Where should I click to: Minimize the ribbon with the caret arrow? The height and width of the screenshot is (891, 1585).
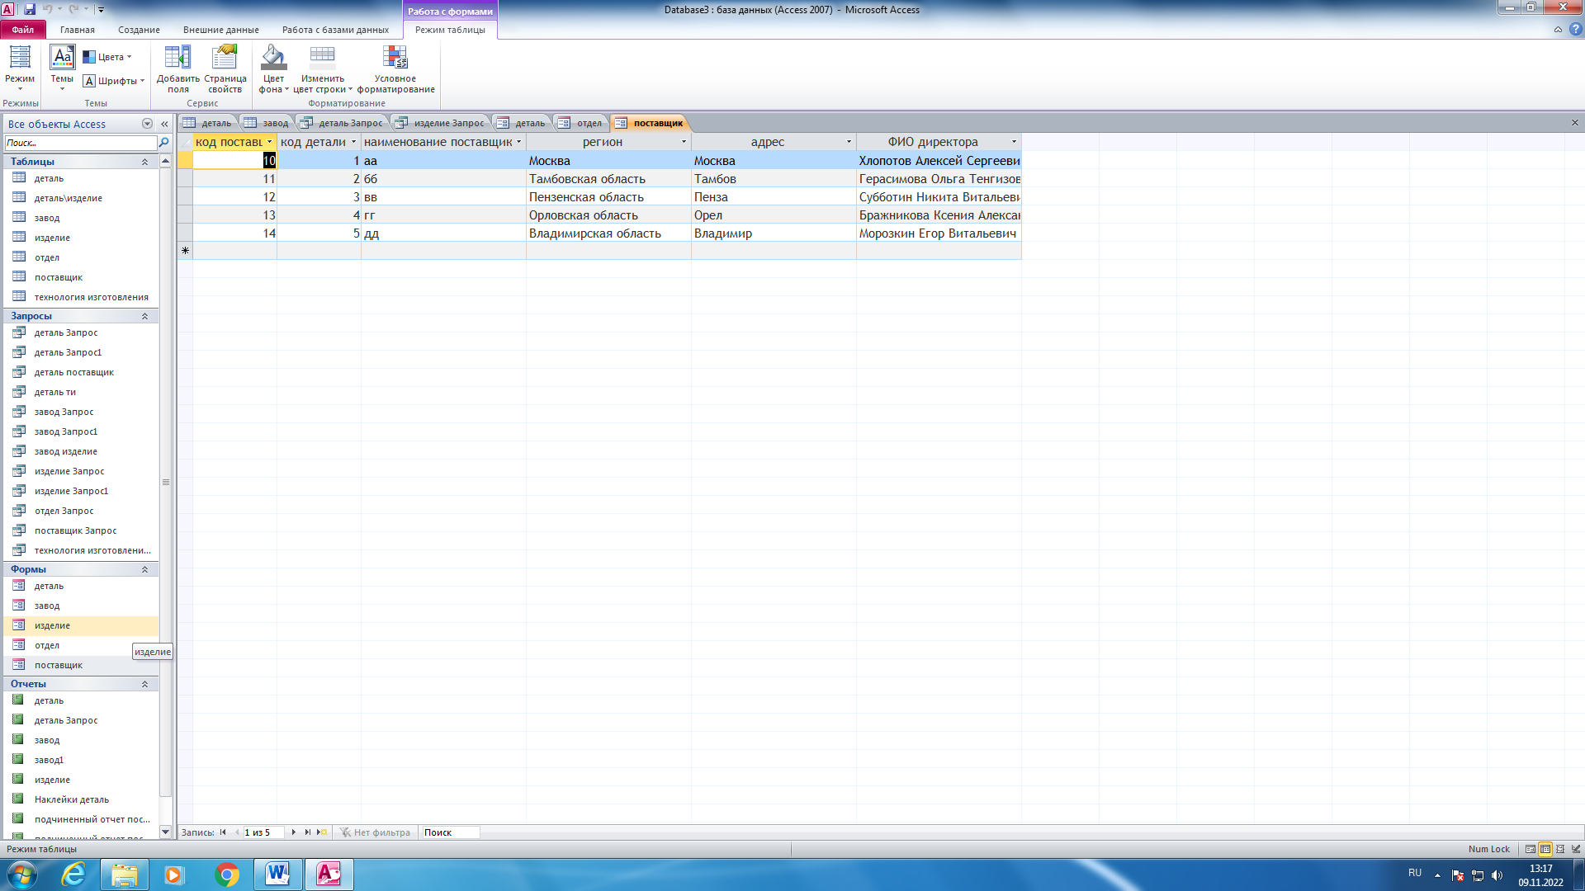[1558, 30]
